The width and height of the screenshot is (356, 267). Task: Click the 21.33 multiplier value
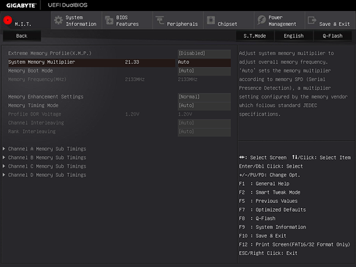(132, 62)
